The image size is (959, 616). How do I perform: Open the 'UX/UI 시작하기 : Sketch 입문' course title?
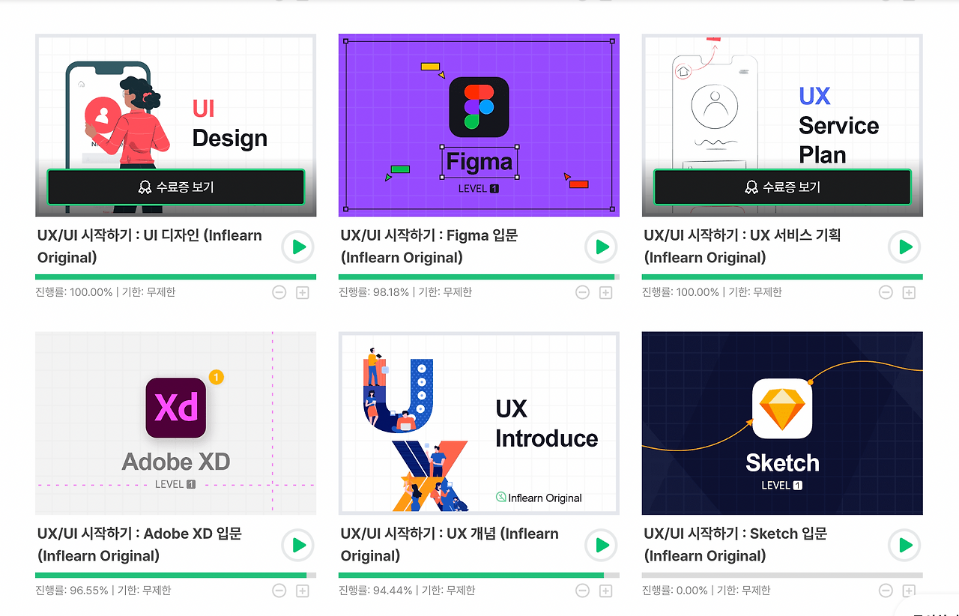pos(736,545)
